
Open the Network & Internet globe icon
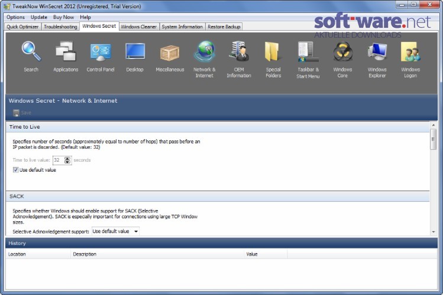[x=205, y=51]
